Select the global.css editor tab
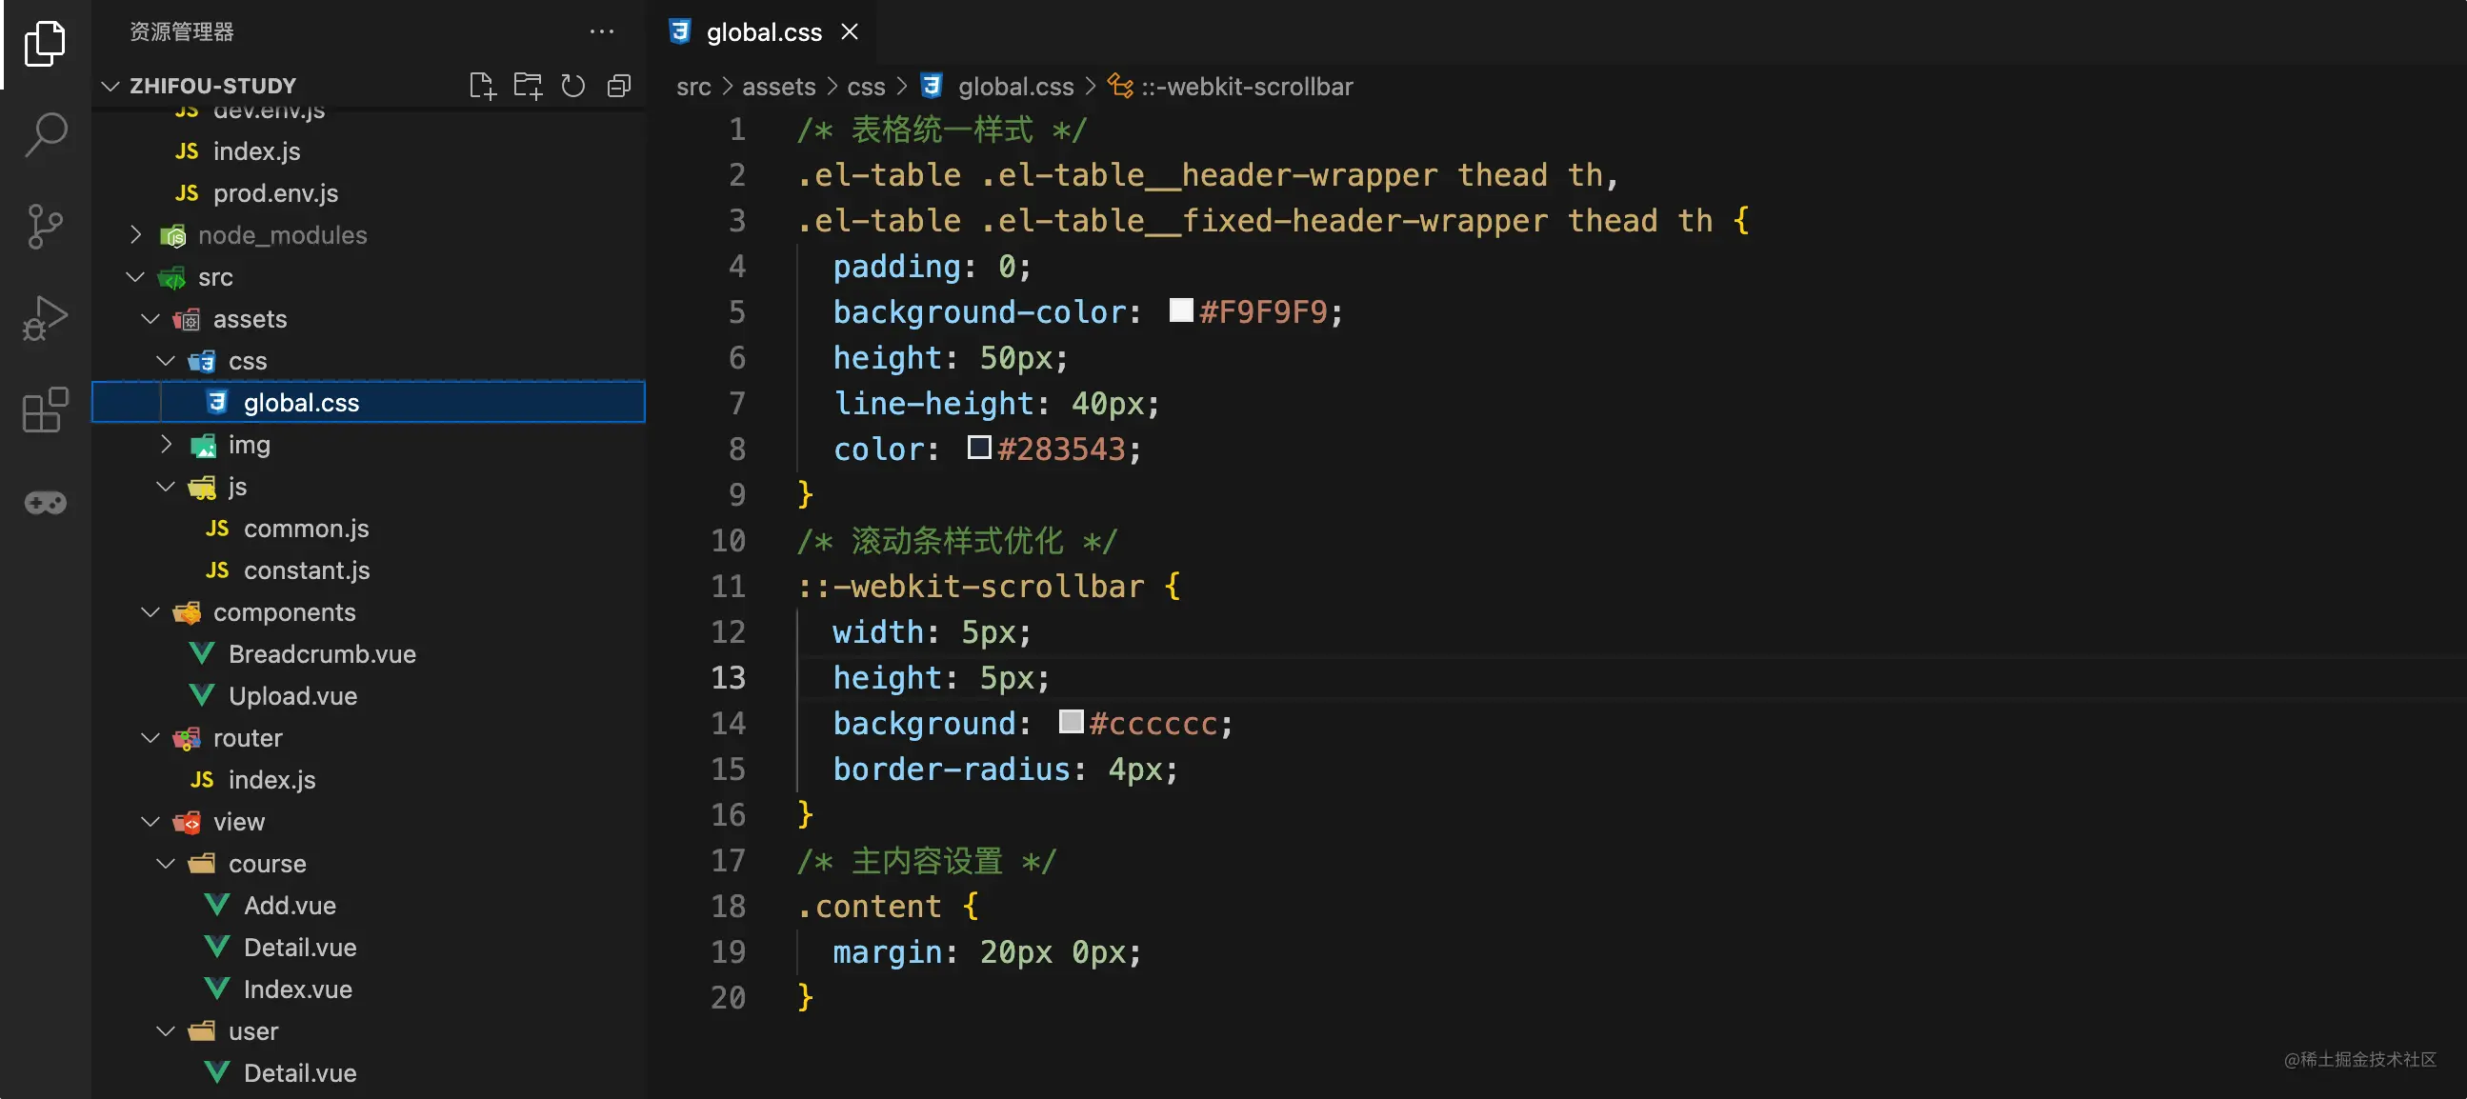This screenshot has height=1099, width=2467. (763, 32)
